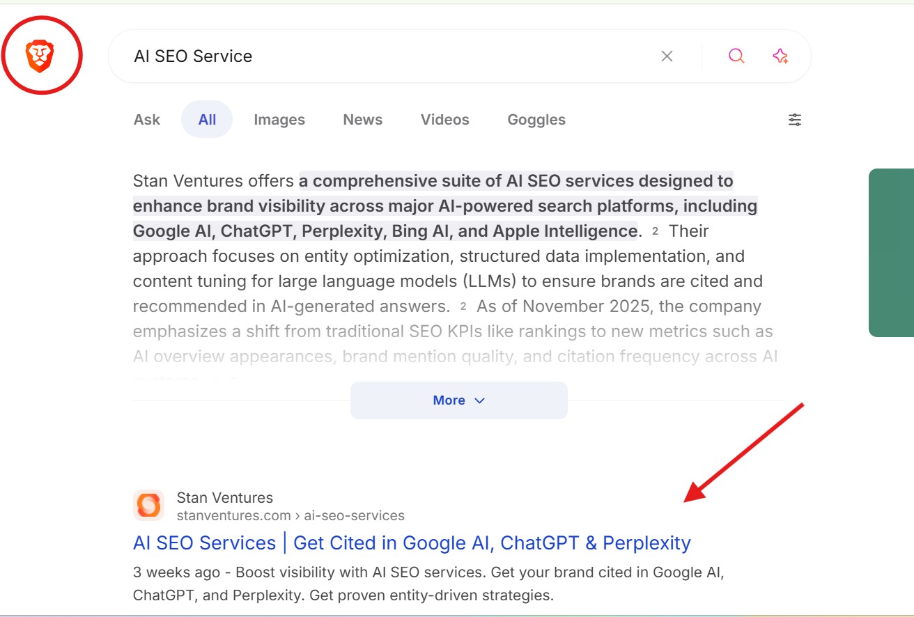Viewport: 914px width, 617px height.
Task: Clear the search query using the X icon
Action: click(667, 56)
